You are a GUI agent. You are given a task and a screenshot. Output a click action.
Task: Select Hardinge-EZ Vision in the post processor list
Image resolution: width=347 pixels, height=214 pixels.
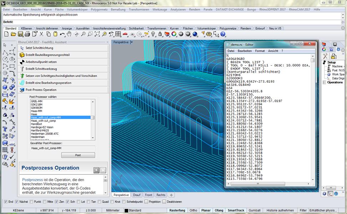click(42, 127)
